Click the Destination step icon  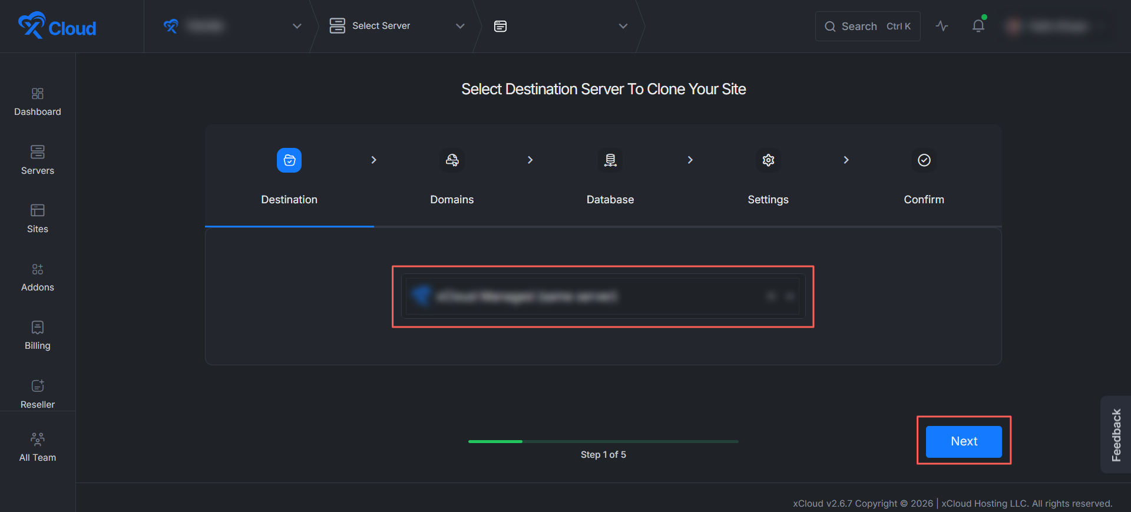[x=289, y=160]
